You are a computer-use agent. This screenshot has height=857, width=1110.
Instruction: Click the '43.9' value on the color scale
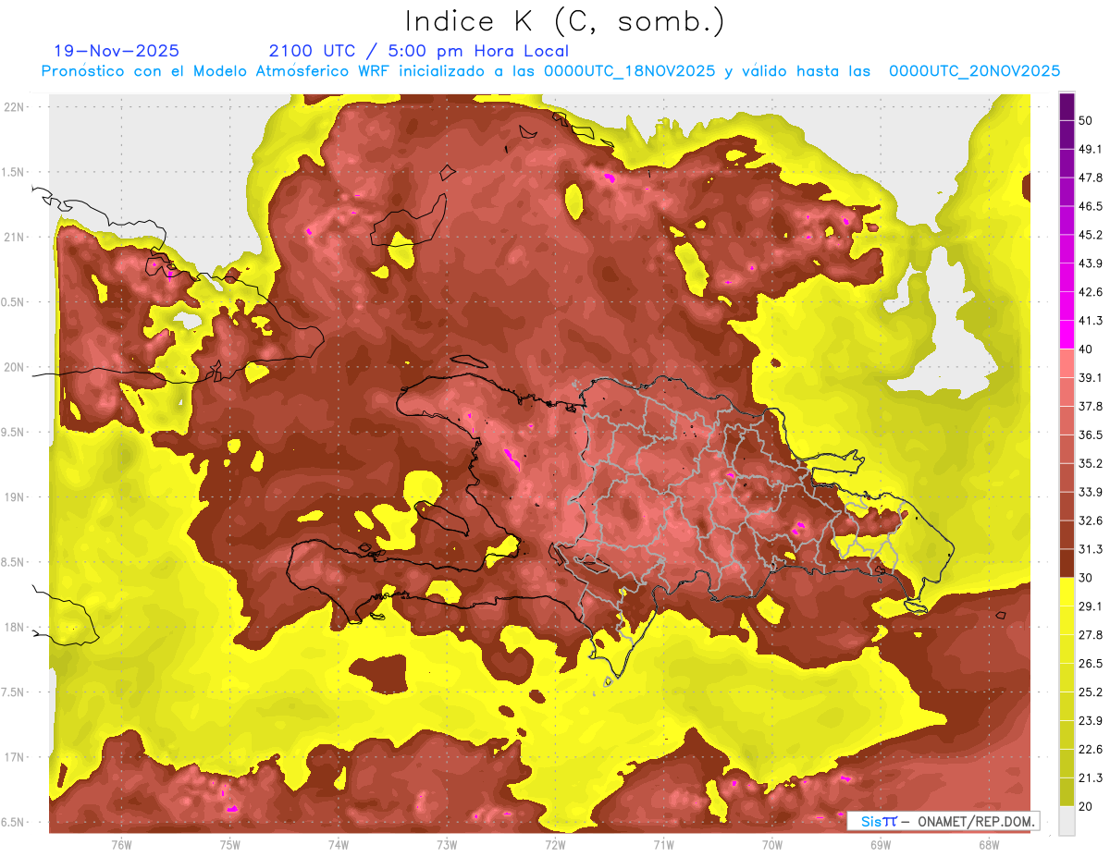[x=1090, y=263]
